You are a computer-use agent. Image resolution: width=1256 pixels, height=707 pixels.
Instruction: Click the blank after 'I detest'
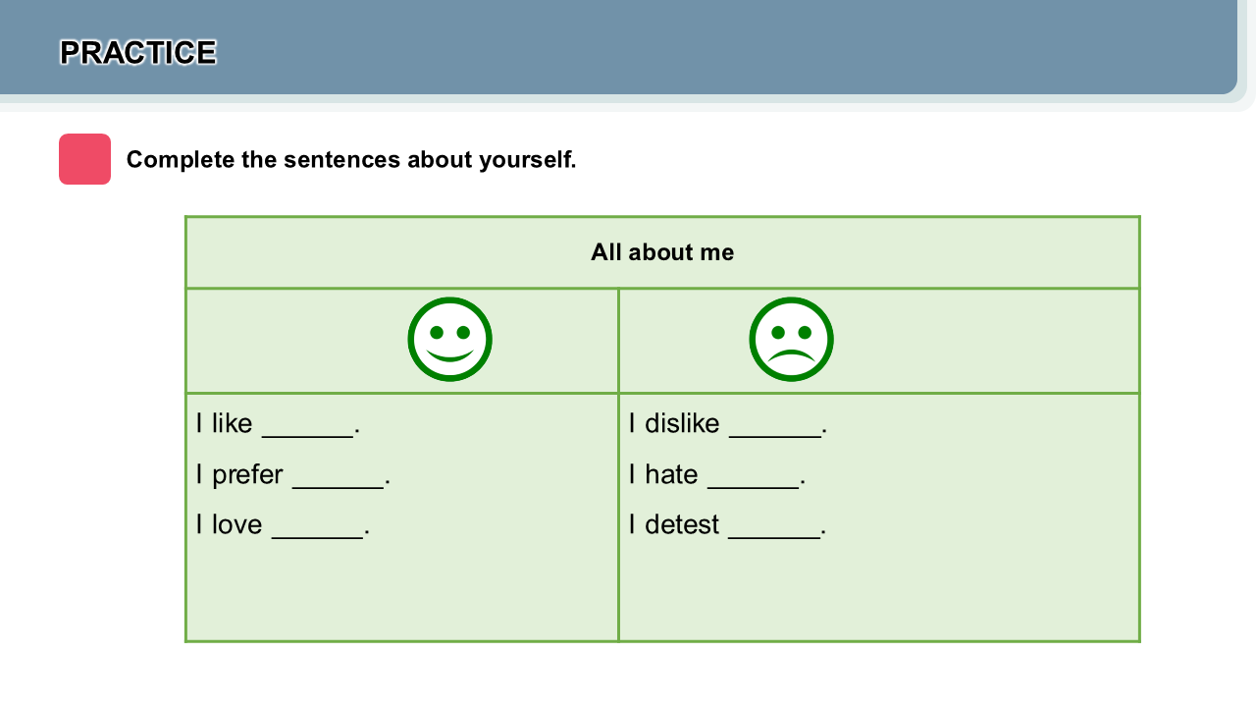point(773,526)
